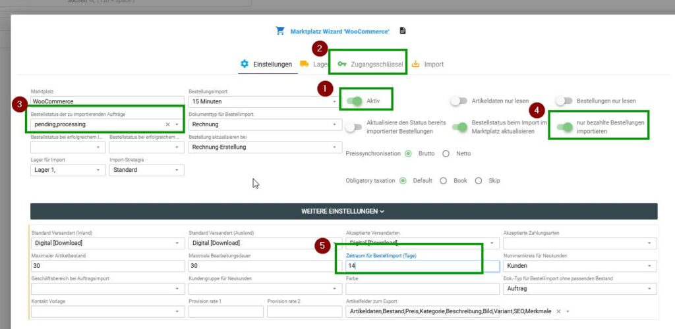The image size is (675, 329).
Task: Toggle Bestellstatus beim Import im Marktplatz aktualisieren
Action: [x=459, y=127]
